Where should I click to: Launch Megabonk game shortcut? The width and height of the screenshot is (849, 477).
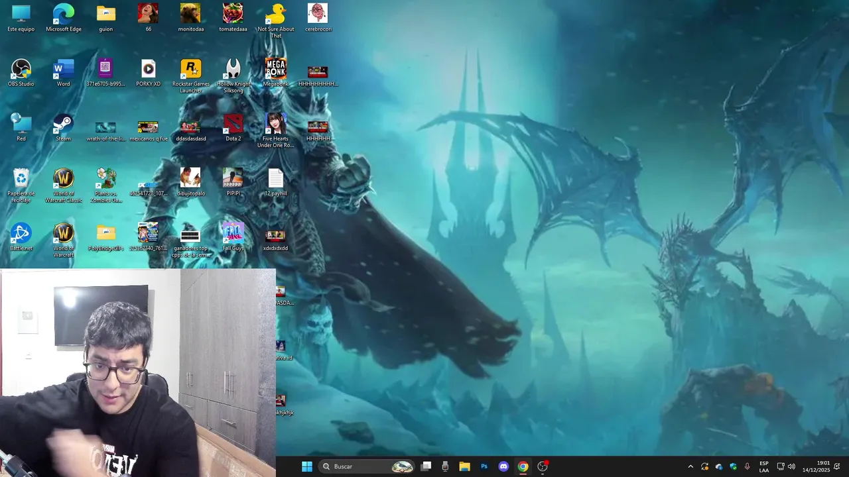point(275,73)
